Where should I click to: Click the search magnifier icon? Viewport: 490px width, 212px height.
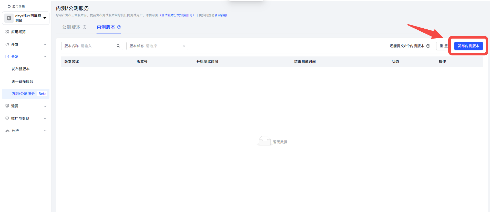118,46
